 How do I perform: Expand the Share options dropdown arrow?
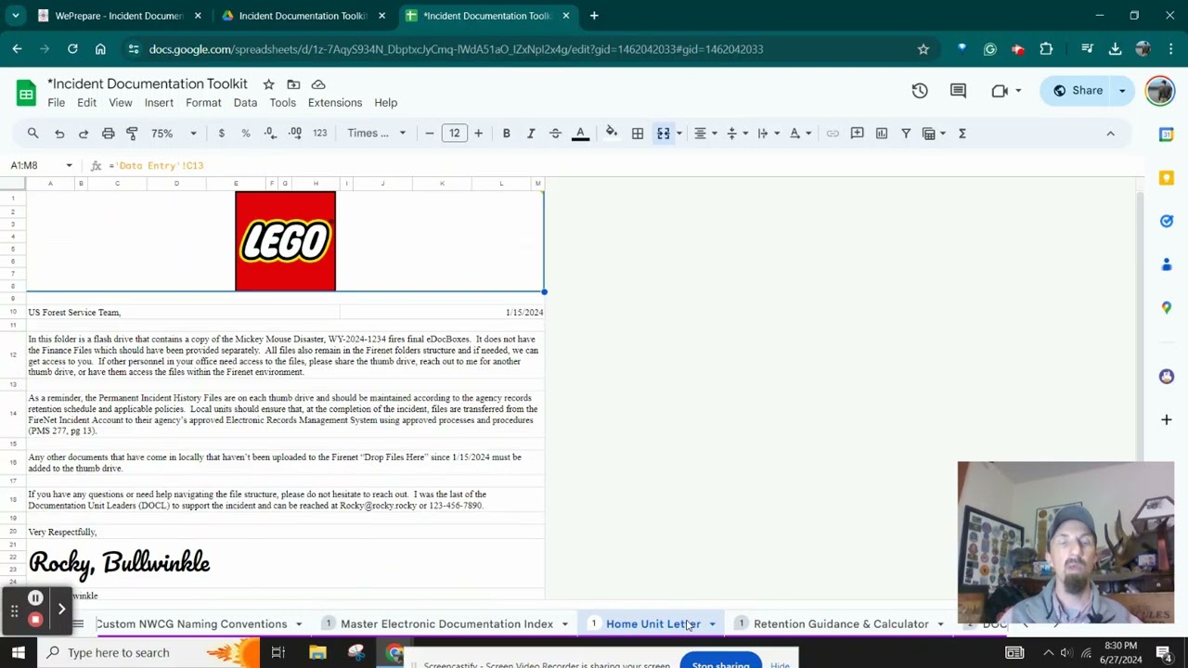(x=1123, y=91)
